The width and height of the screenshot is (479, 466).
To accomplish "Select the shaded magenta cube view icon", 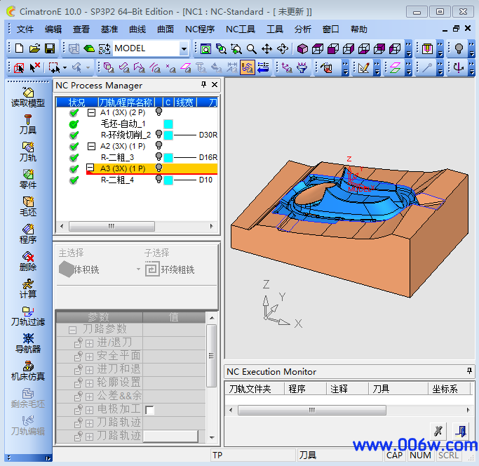I will [x=302, y=48].
